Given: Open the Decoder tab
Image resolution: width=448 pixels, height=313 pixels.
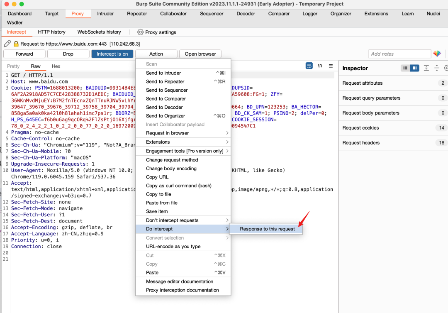Looking at the screenshot, I should pyautogui.click(x=246, y=14).
